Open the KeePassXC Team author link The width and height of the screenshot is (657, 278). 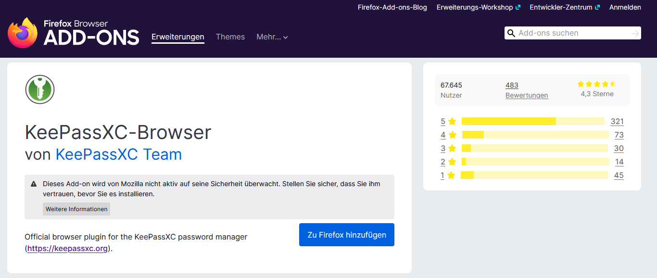(x=119, y=154)
